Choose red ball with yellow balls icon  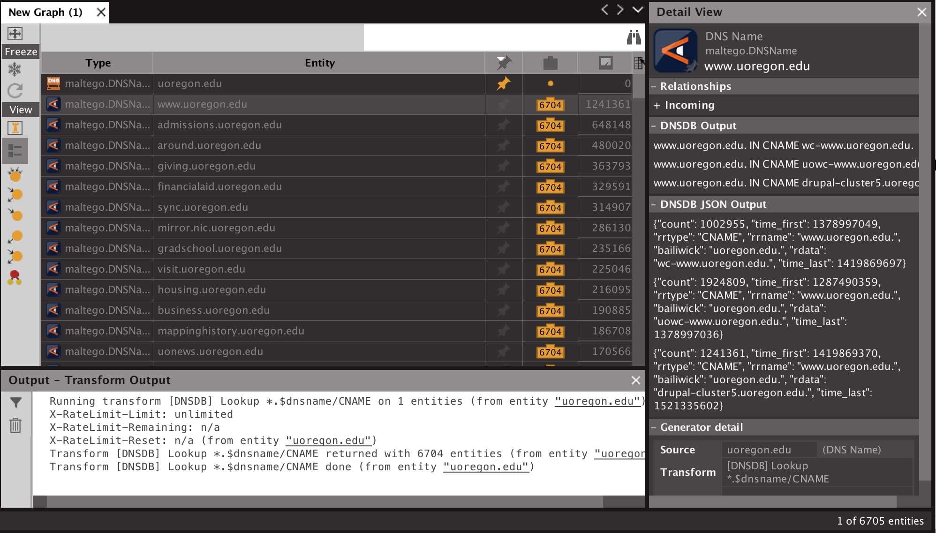coord(15,277)
